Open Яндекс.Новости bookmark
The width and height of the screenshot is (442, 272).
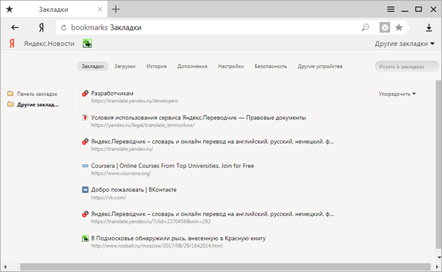(x=49, y=44)
